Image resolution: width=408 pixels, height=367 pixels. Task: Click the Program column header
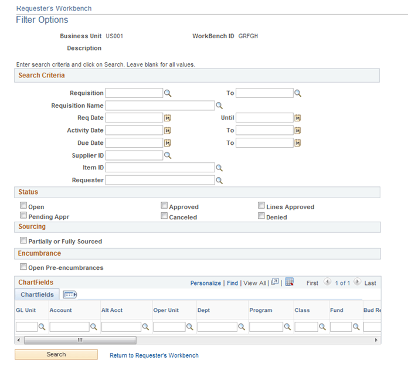pyautogui.click(x=261, y=310)
